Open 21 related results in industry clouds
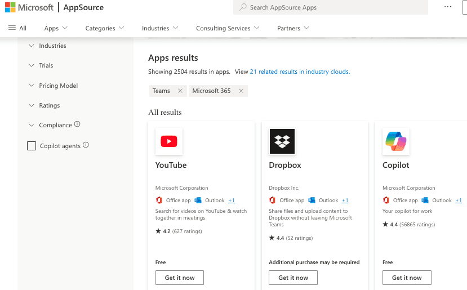The image size is (467, 290). 300,72
